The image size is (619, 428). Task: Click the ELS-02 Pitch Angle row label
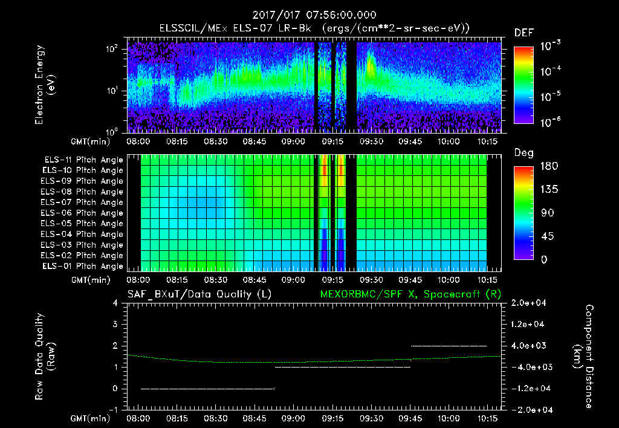point(82,256)
